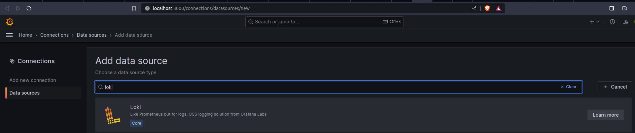The height and width of the screenshot is (133, 635).
Task: Click the share icon in address bar
Action: click(474, 8)
